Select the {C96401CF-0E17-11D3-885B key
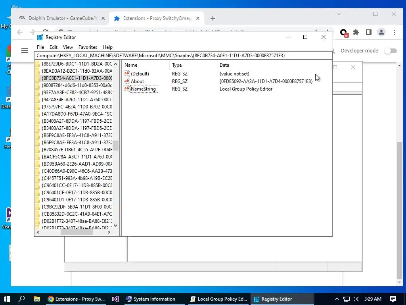This screenshot has width=406, height=305. pos(77,193)
